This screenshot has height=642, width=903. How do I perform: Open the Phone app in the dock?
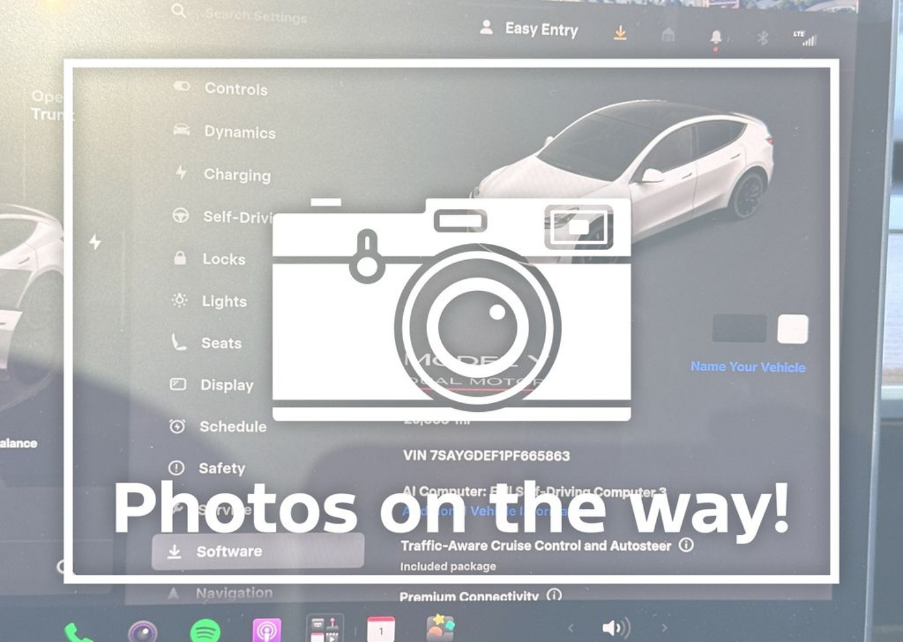(78, 632)
